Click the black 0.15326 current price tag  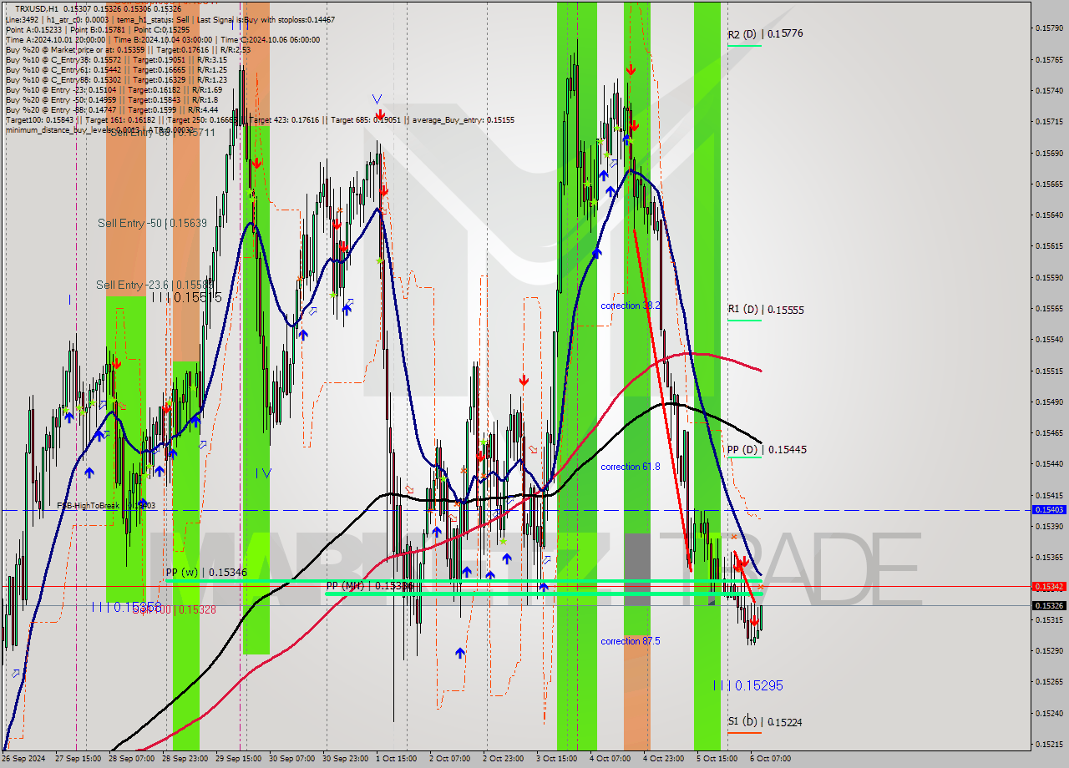pyautogui.click(x=1049, y=606)
